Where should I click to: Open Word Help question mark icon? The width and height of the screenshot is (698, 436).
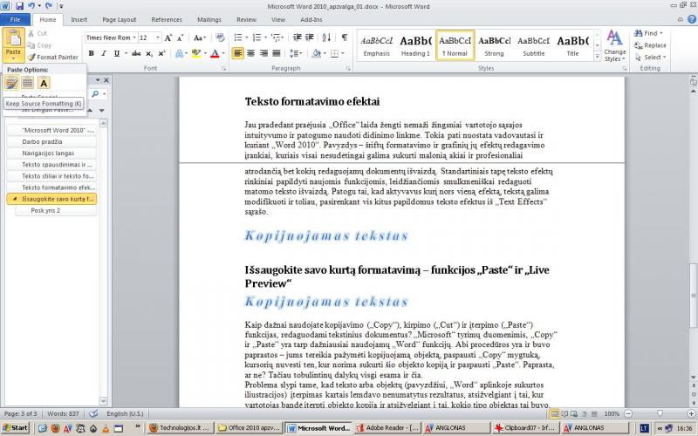[x=692, y=19]
